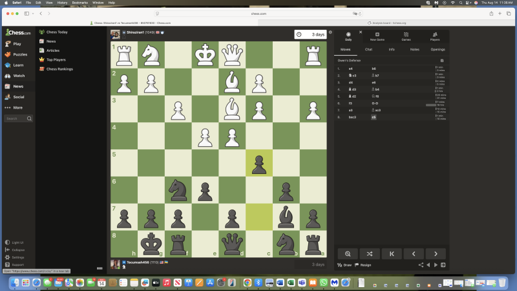
Task: Open the Bookmarks menu in menu bar
Action: [80, 3]
